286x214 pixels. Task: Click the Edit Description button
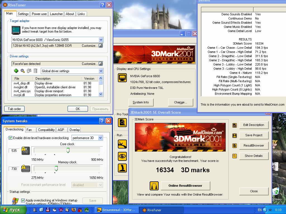pos(254,125)
